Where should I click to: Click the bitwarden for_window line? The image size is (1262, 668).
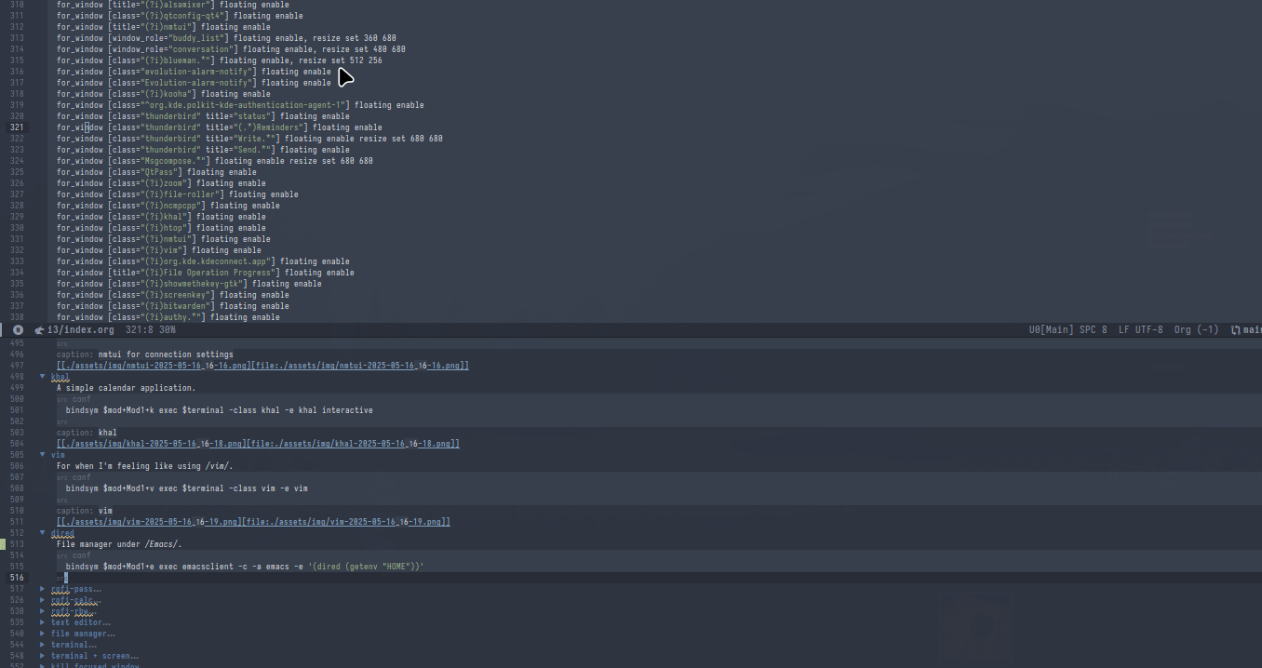tap(172, 306)
